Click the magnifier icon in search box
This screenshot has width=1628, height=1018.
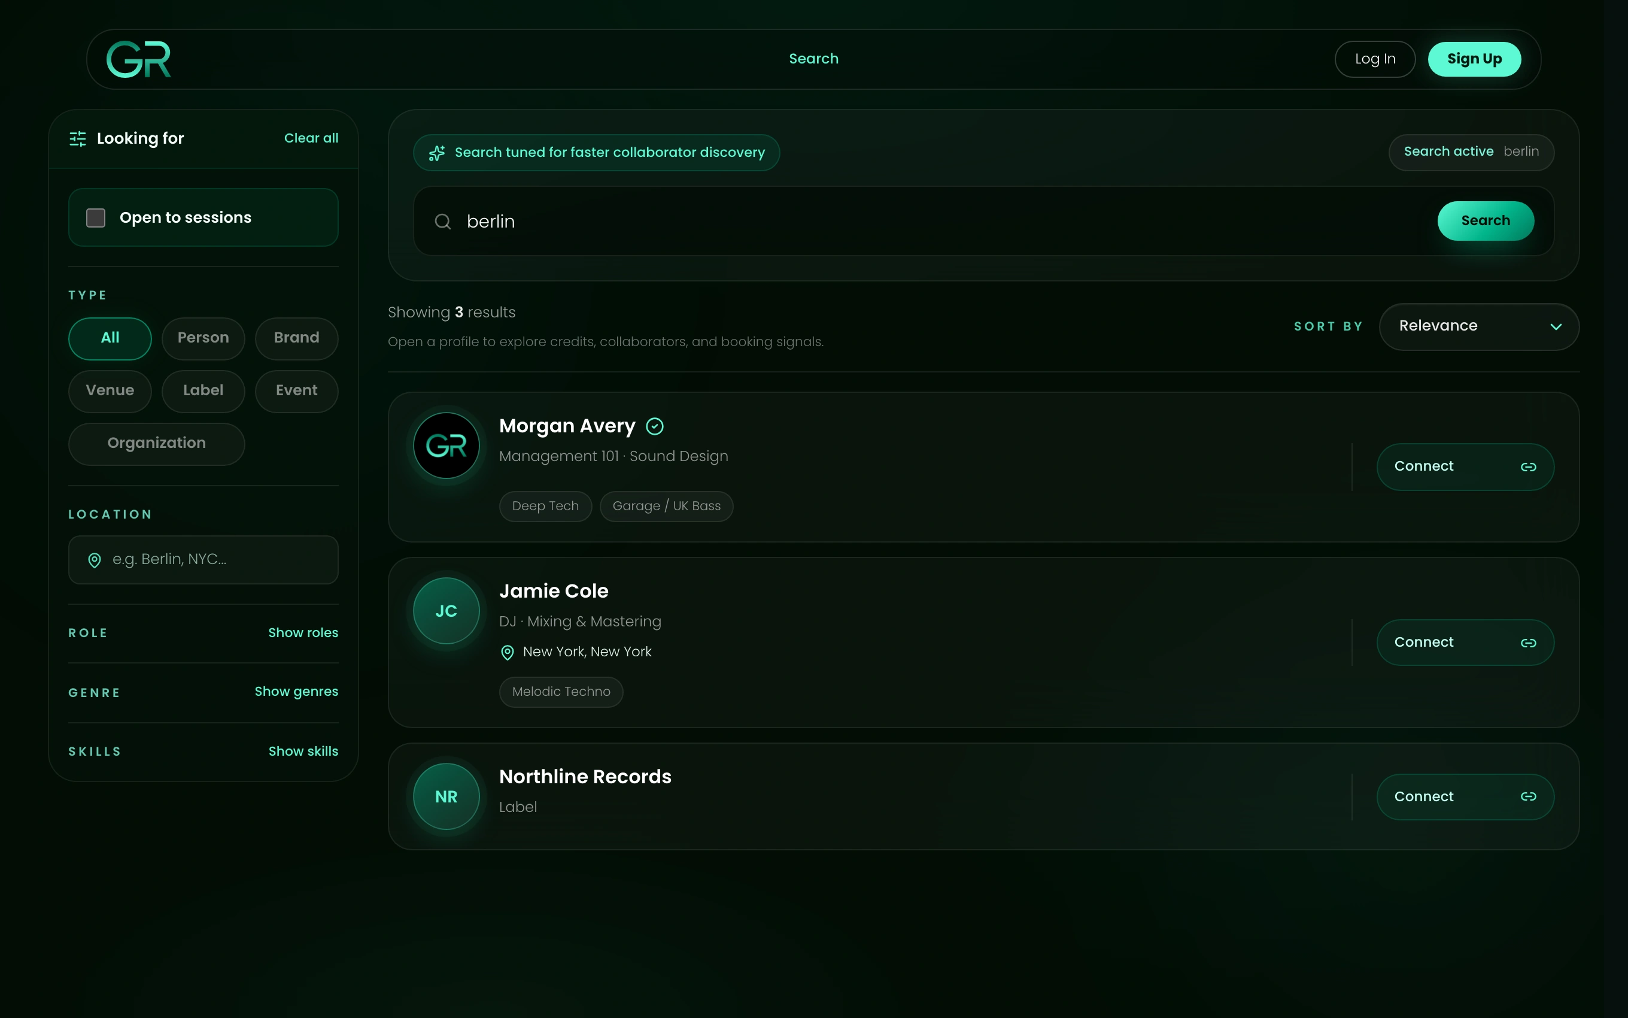443,222
